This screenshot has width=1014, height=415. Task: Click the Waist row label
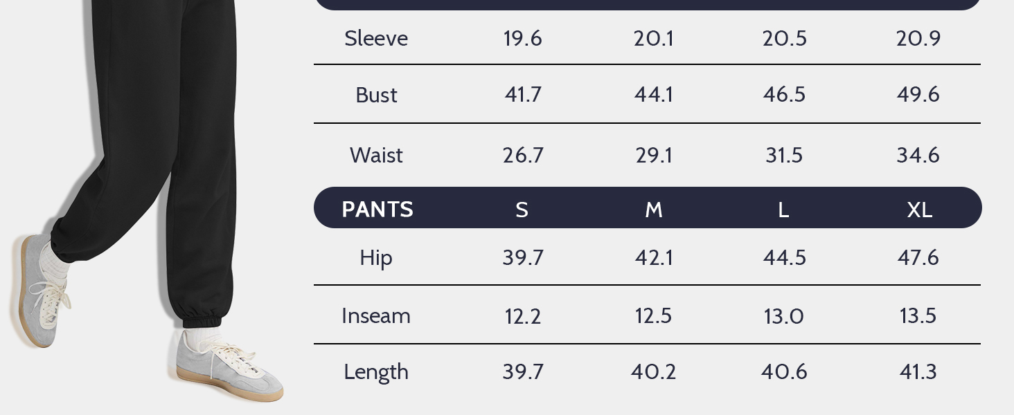click(376, 155)
